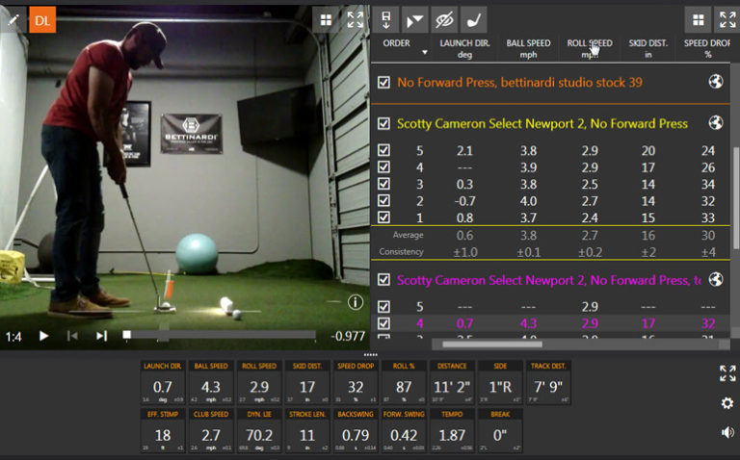Screen dimensions: 740x460
Task: Click globe icon beside bettinardi studio stock session
Action: click(715, 82)
